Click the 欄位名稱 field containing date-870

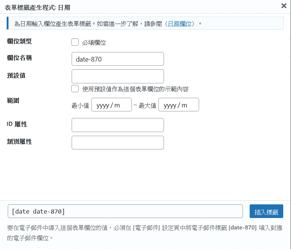point(118,59)
